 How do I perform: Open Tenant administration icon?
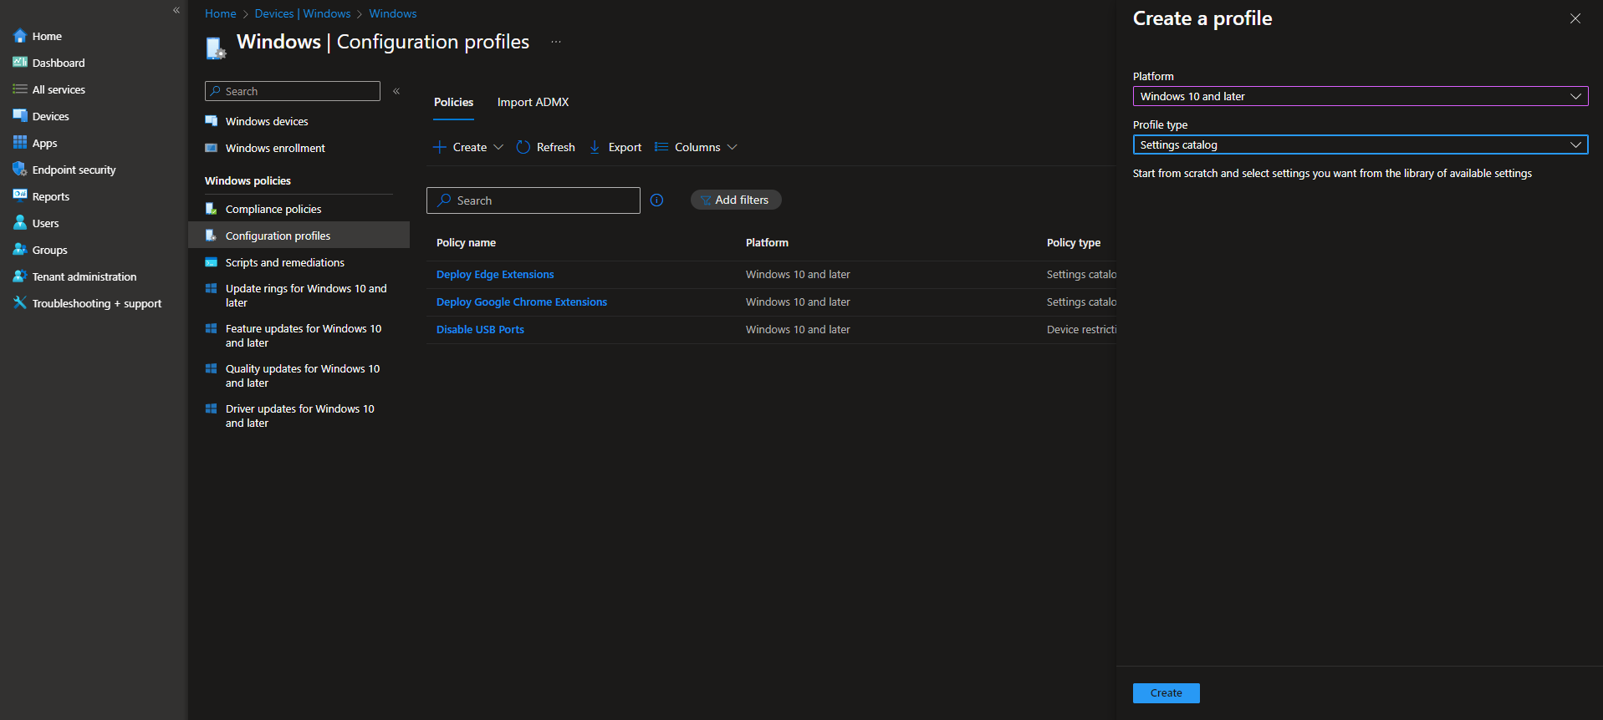20,276
